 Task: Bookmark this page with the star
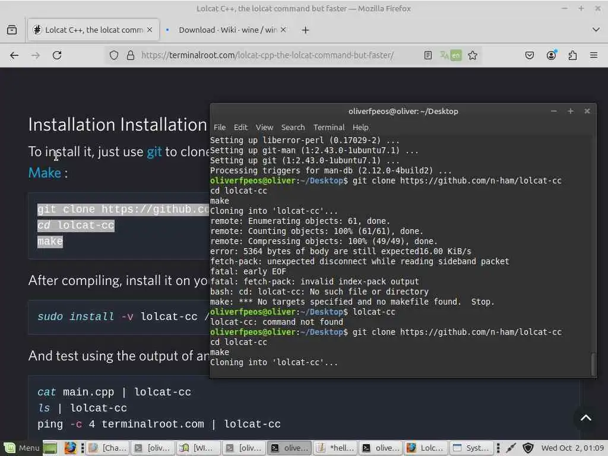click(x=472, y=55)
